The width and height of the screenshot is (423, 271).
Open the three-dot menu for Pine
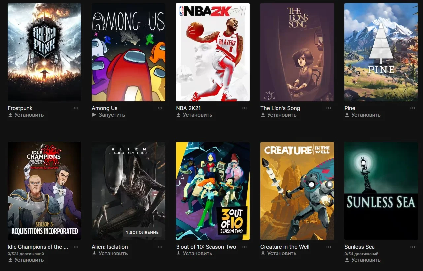point(413,108)
